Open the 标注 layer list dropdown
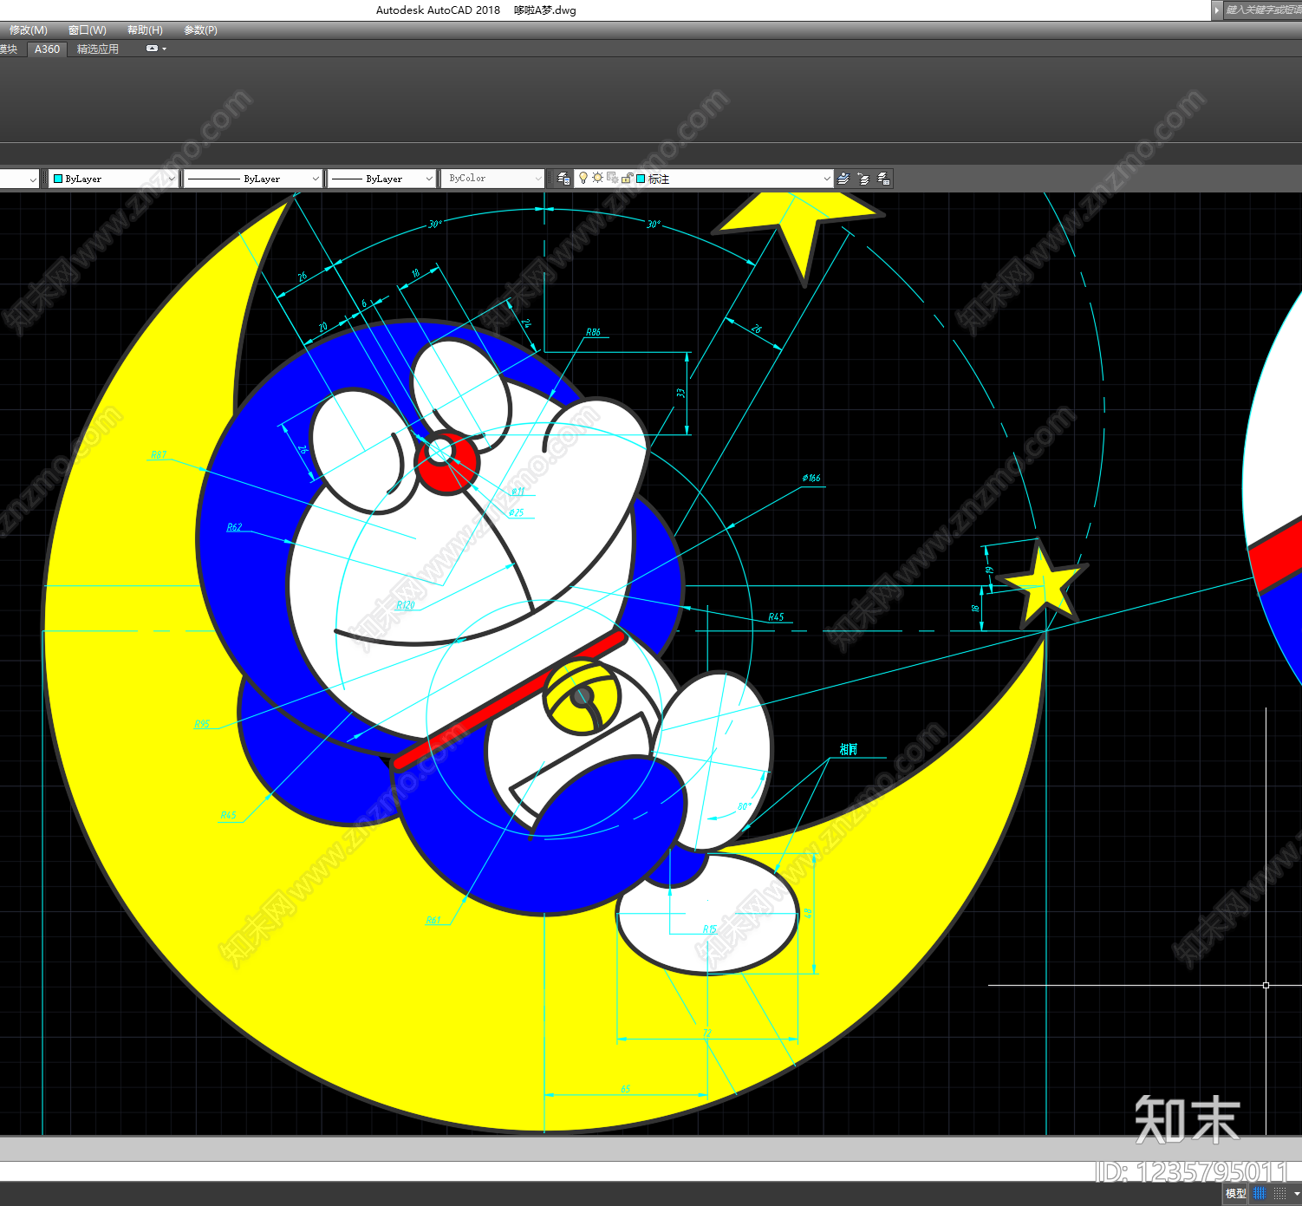1302x1206 pixels. pos(827,179)
